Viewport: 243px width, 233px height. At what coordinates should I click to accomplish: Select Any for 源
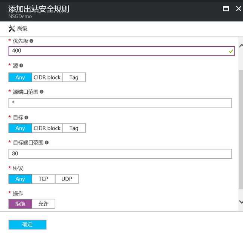[x=20, y=77]
